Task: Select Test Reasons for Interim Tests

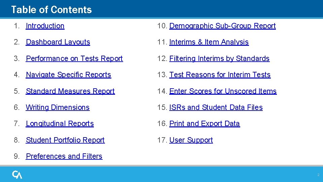Action: 220,75
